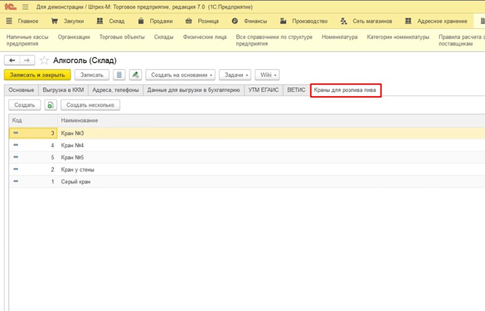Open Данные для выгрузки в бухгалтерию tab
The width and height of the screenshot is (485, 311).
pyautogui.click(x=193, y=90)
